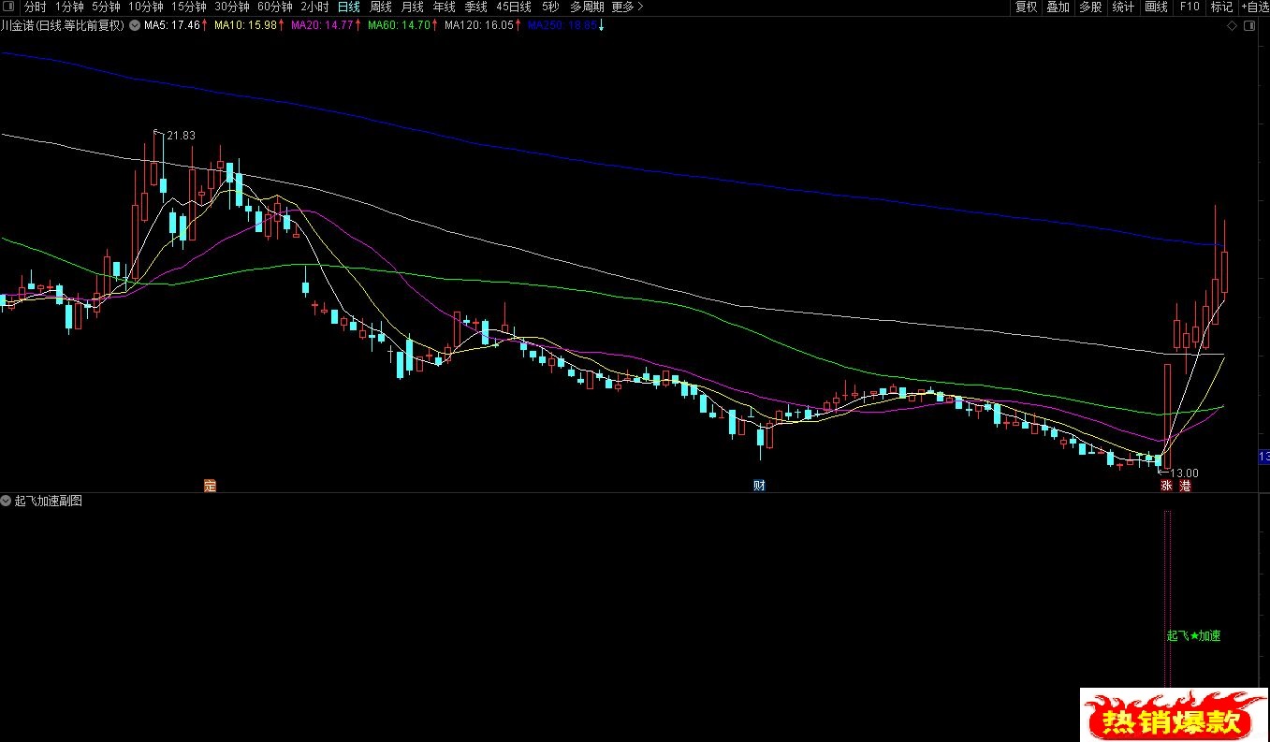
Task: Select the 15分钟 period
Action: point(189,7)
